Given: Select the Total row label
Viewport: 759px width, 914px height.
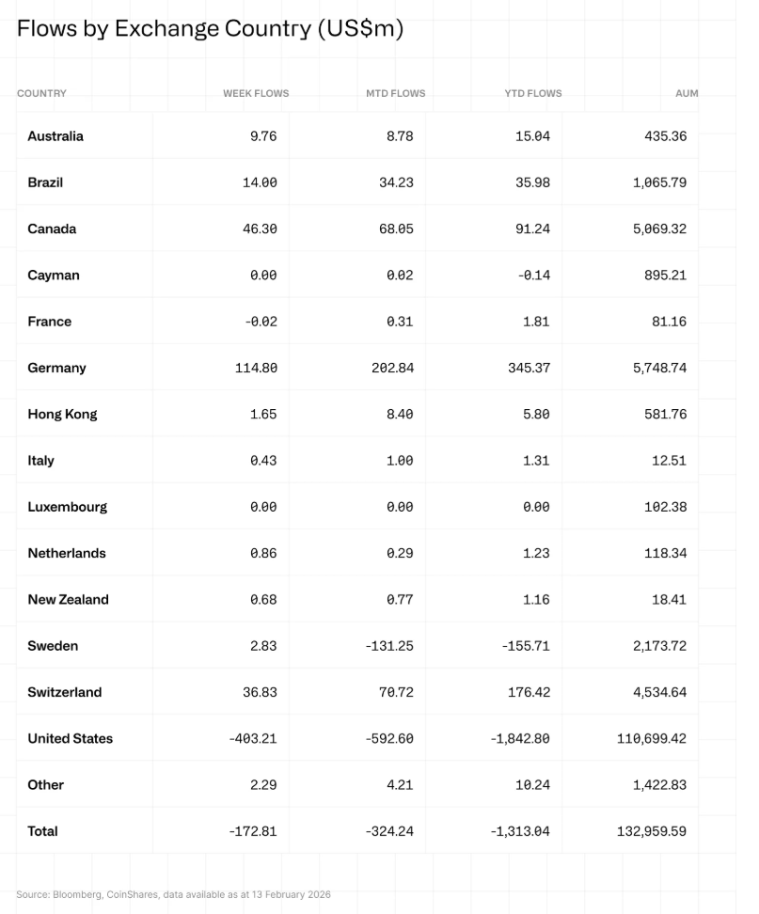Looking at the screenshot, I should 42,831.
